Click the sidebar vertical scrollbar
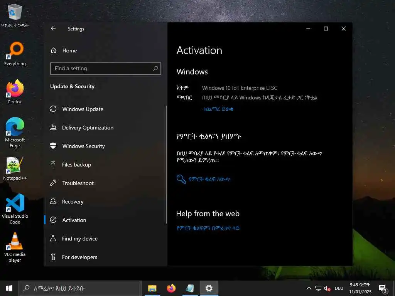This screenshot has height=296, width=395. pos(166,165)
